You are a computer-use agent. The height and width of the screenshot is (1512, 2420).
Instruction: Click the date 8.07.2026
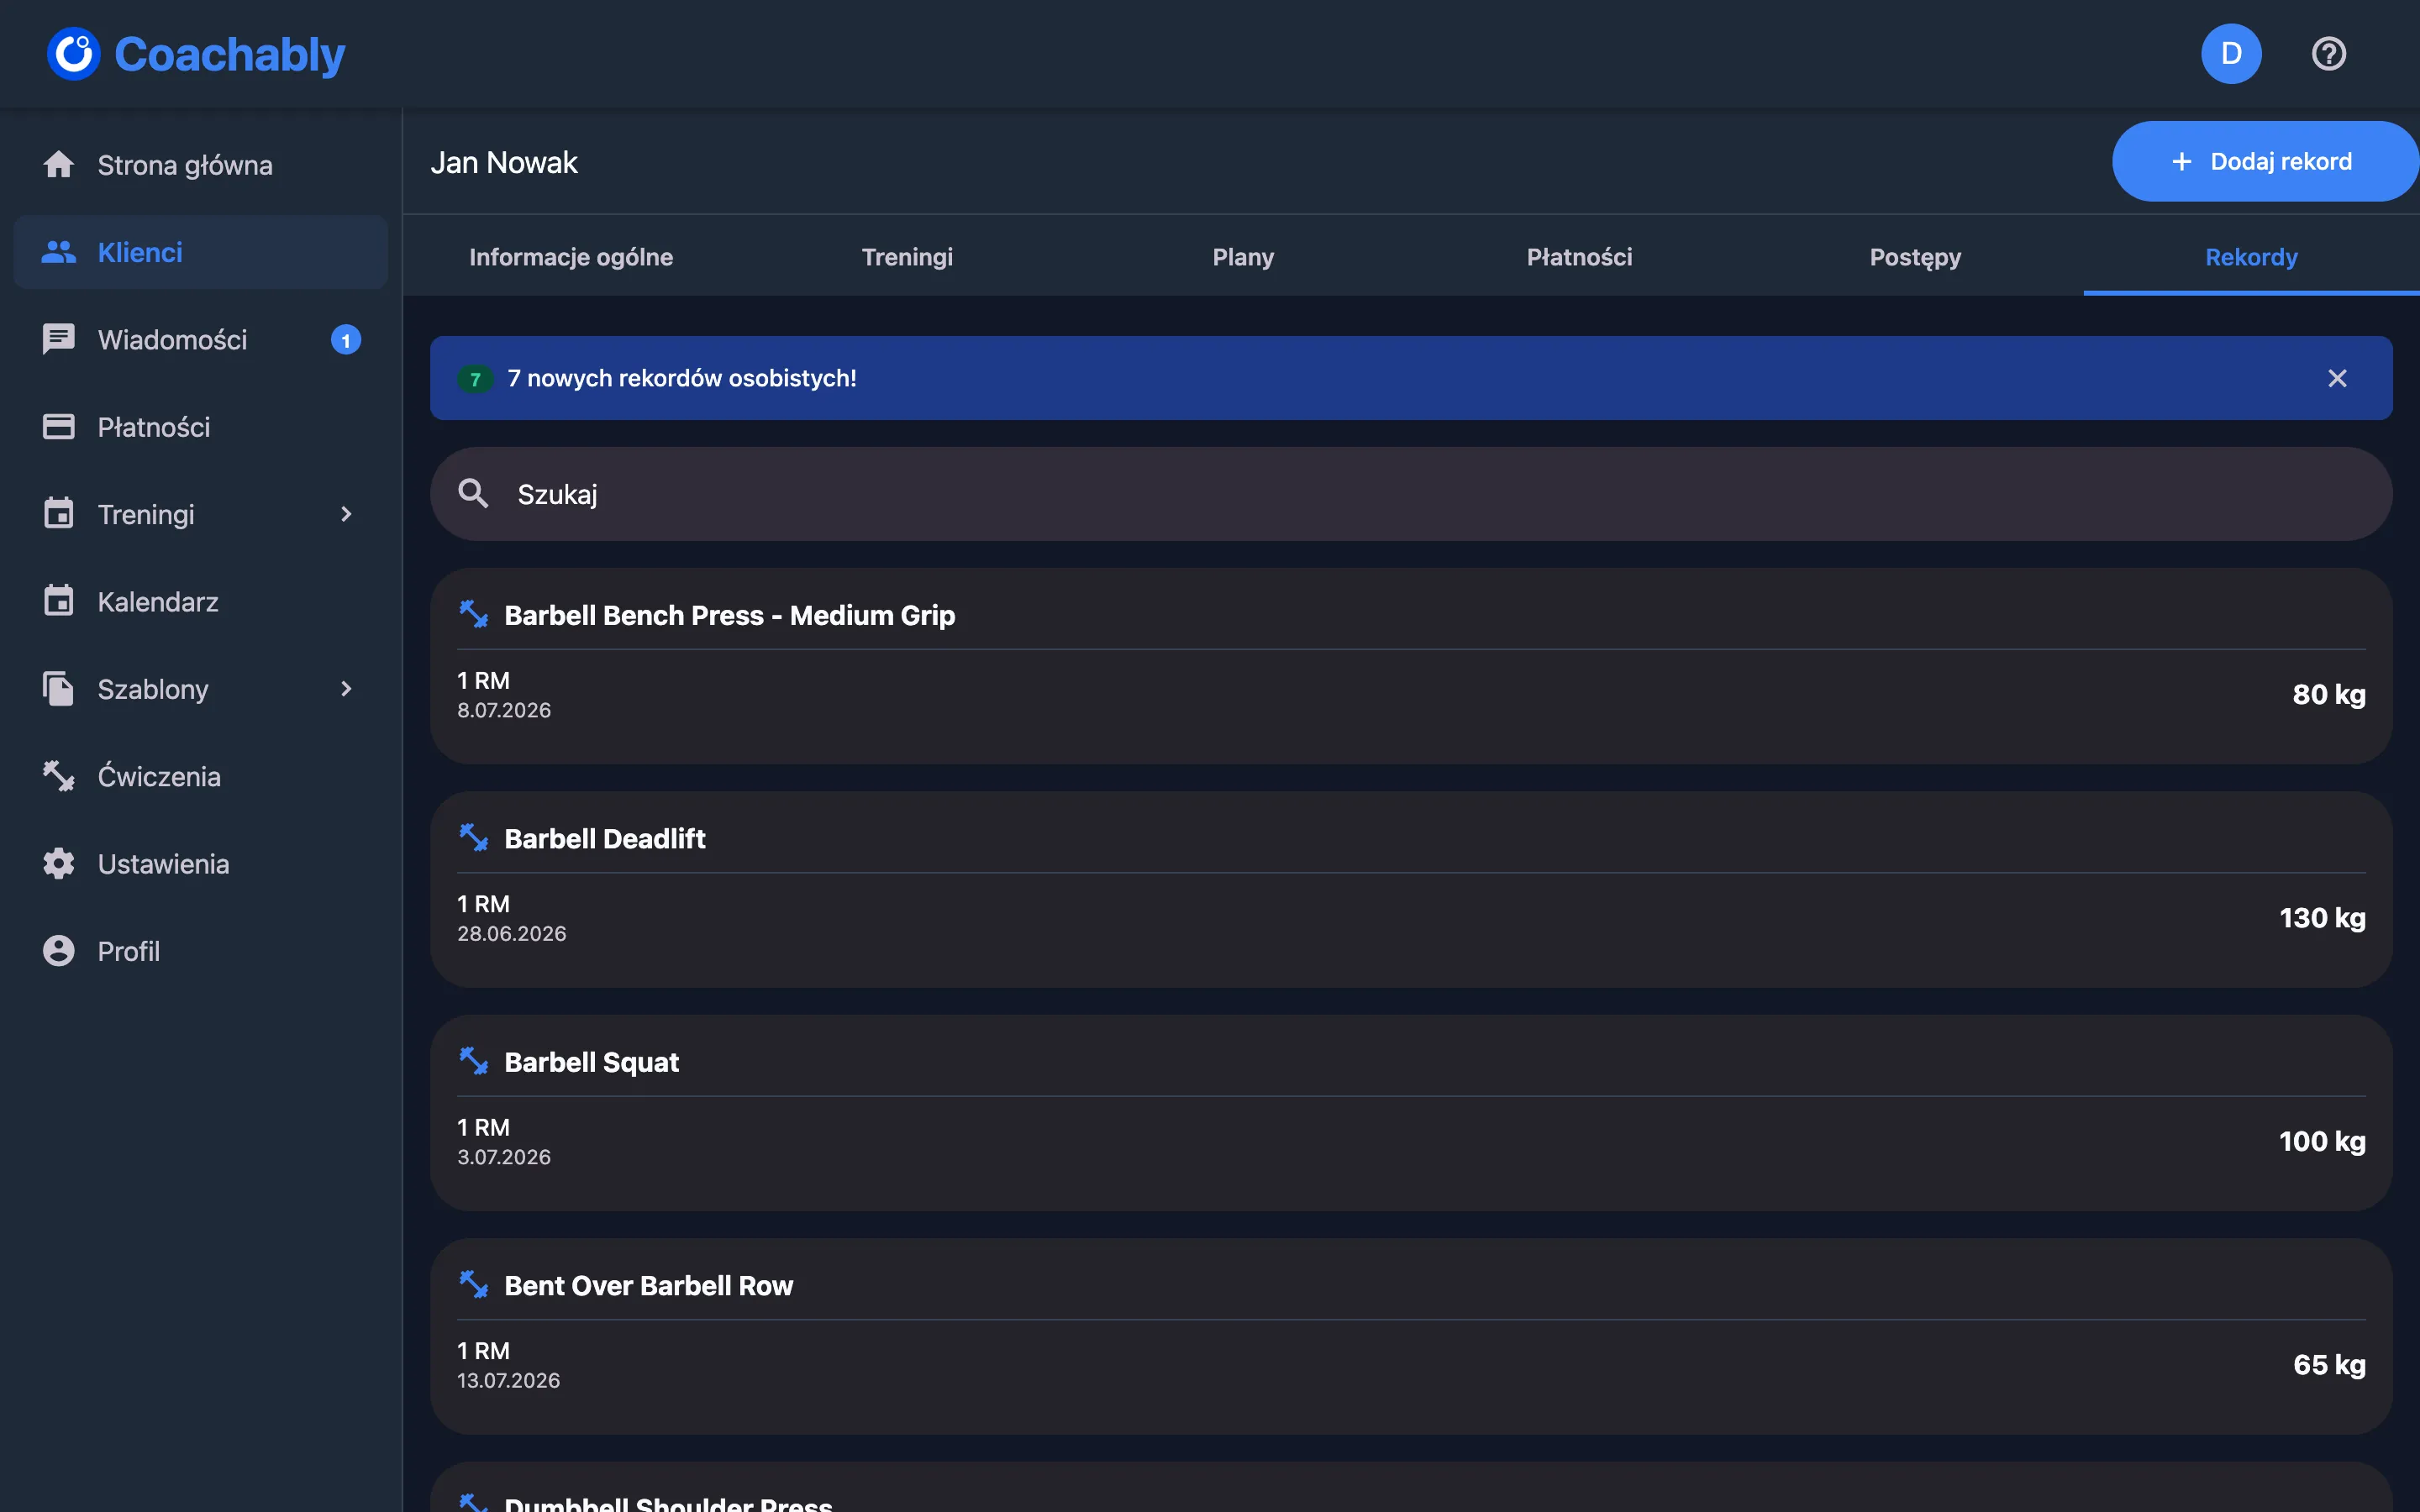coord(504,710)
